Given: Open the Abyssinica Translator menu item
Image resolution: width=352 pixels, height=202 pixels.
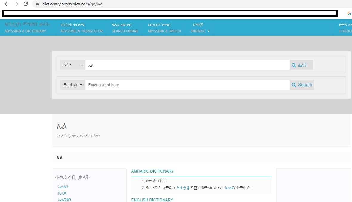Looking at the screenshot, I should click(81, 28).
